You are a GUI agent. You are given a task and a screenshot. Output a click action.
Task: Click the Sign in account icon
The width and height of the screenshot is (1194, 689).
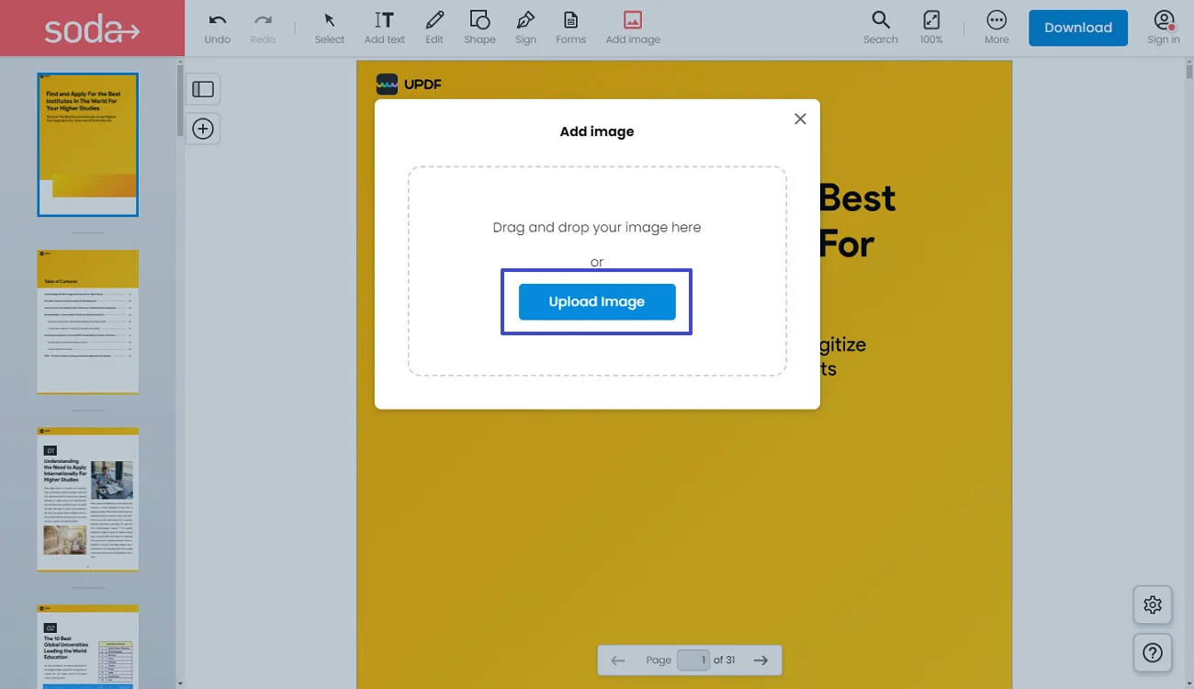(1164, 28)
